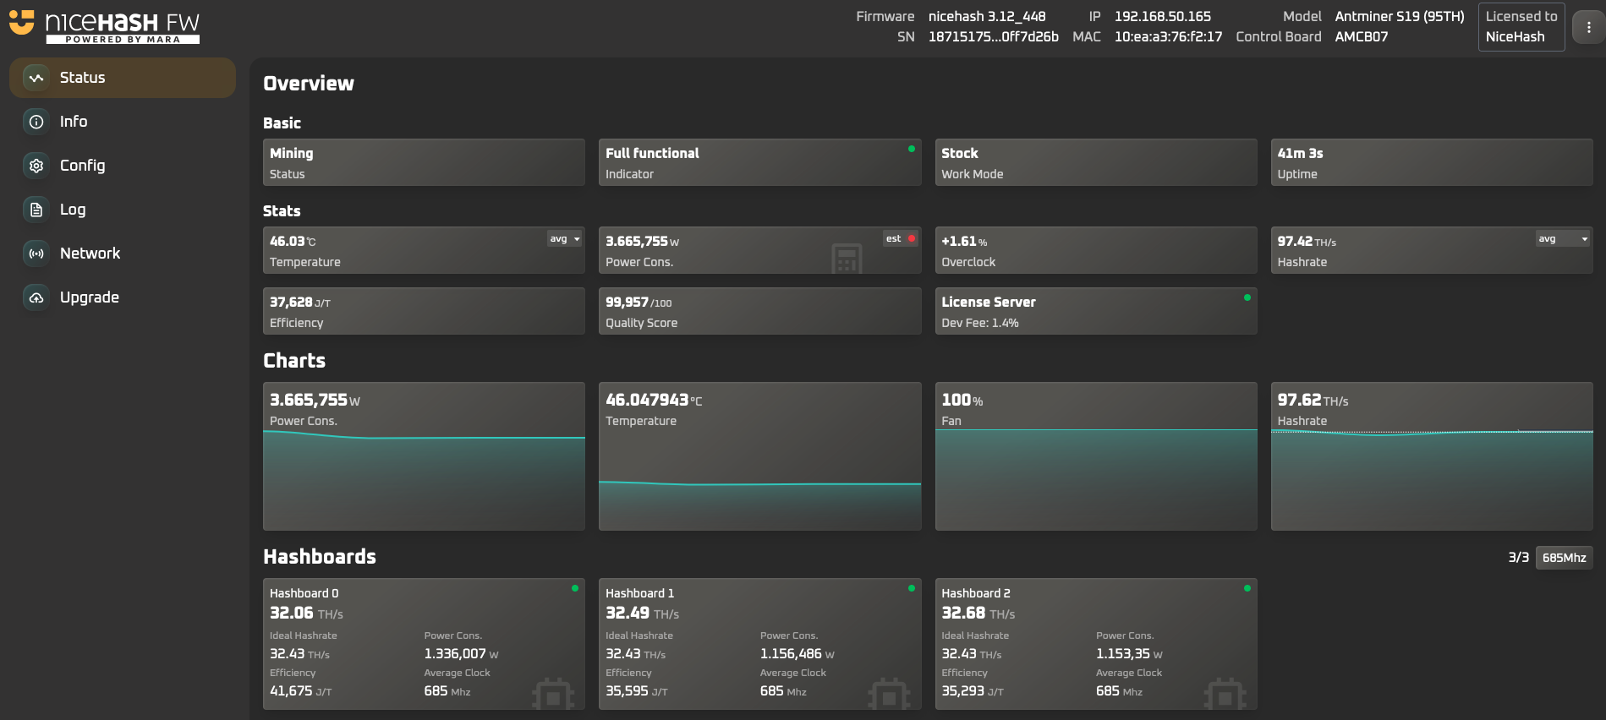The width and height of the screenshot is (1606, 720).
Task: Click the License Server status card
Action: [x=1095, y=311]
